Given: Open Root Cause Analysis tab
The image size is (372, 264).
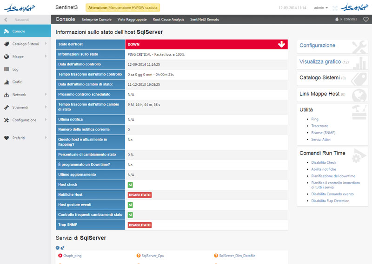Looking at the screenshot, I should [168, 19].
